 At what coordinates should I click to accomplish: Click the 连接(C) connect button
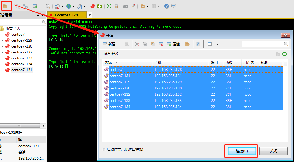coord(242,151)
